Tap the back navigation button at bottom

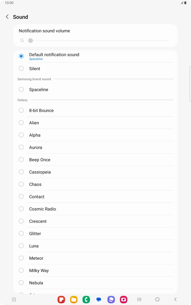[x=175, y=299]
